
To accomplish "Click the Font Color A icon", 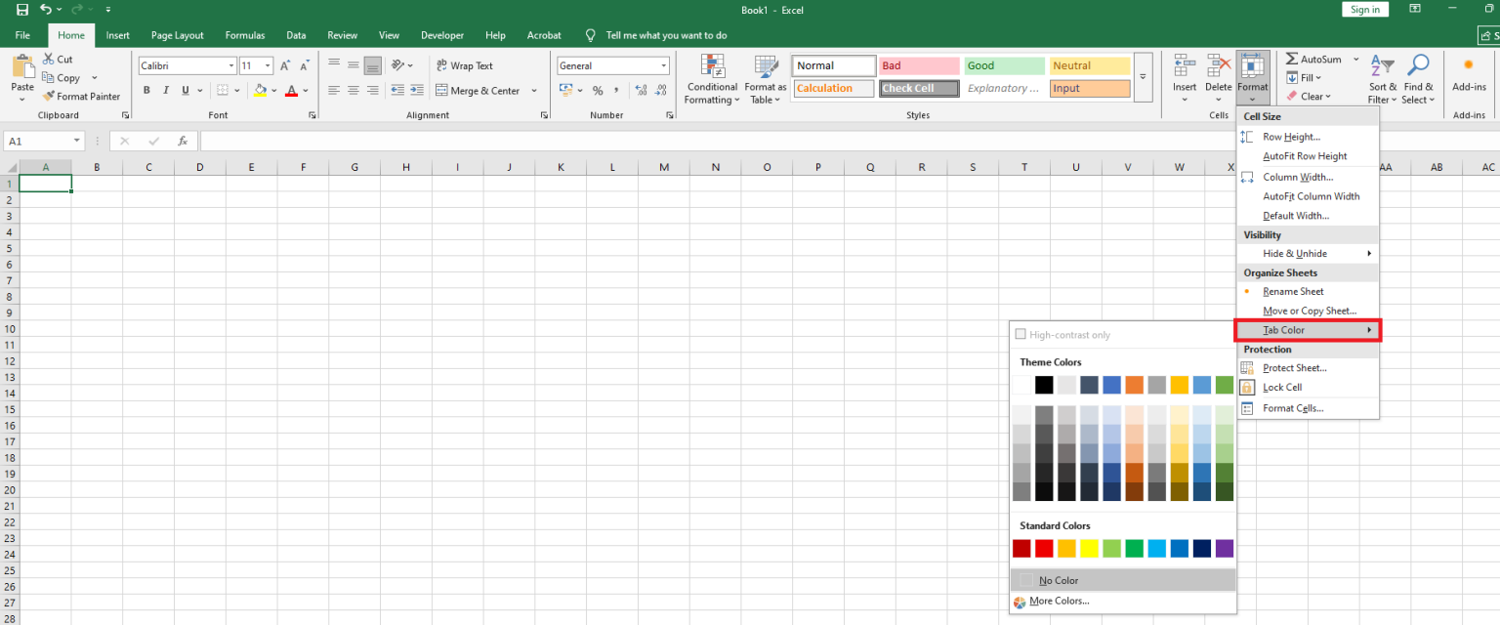I will 291,91.
